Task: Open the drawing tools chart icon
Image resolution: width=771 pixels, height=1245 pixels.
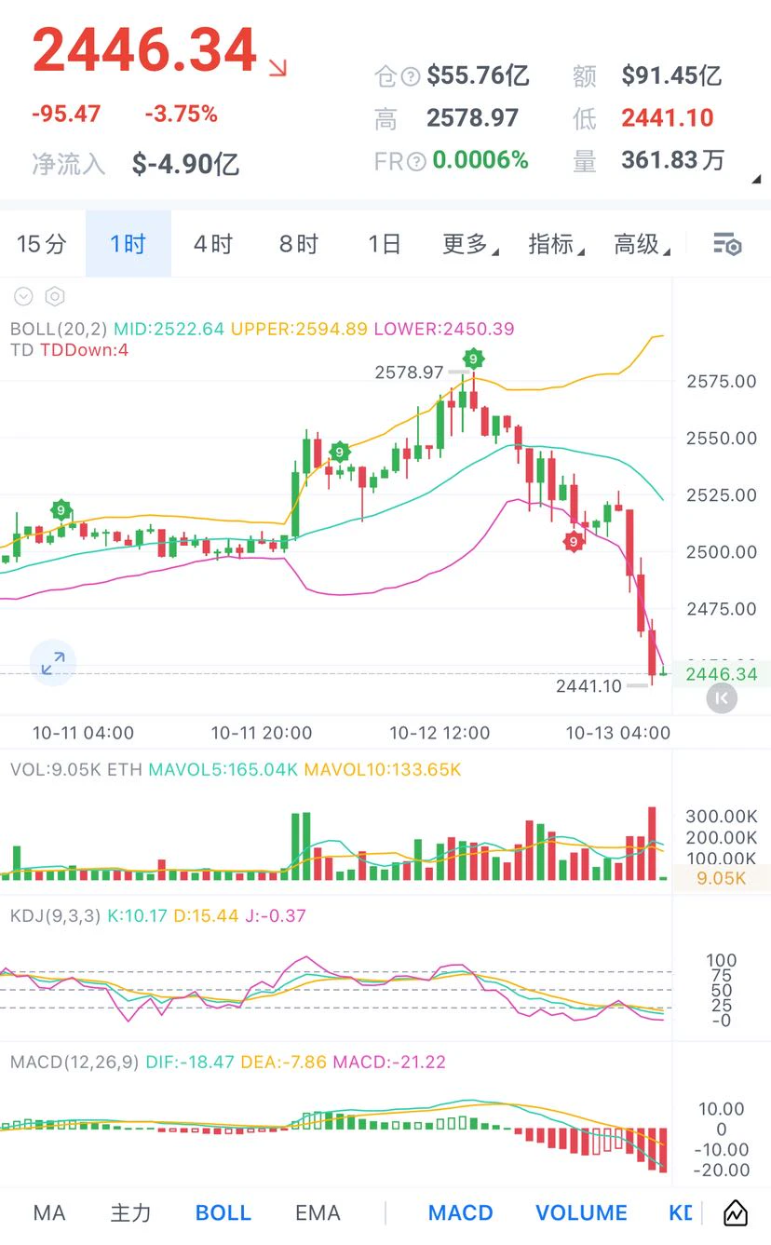Action: (736, 1212)
